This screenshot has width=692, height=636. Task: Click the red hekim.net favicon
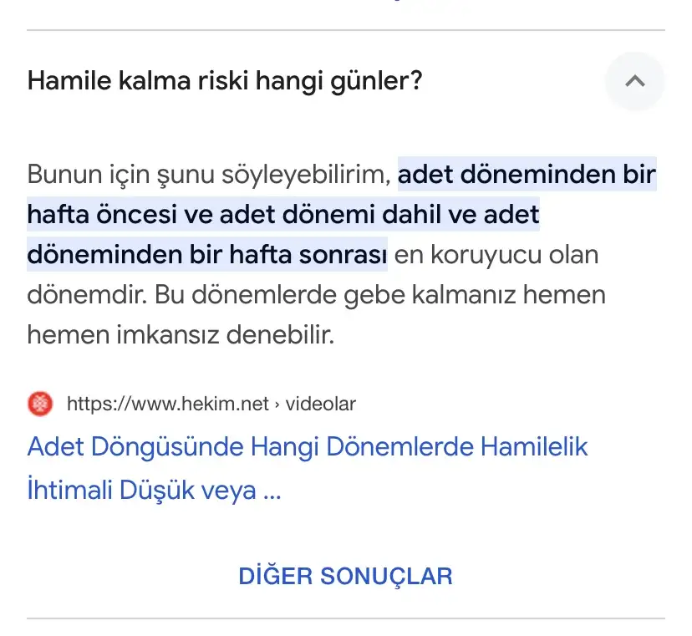40,404
